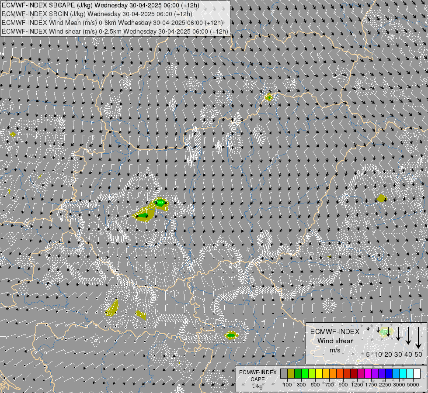Click the Wind shear 0-2.5km header line
The width and height of the screenshot is (428, 393).
coord(115,31)
